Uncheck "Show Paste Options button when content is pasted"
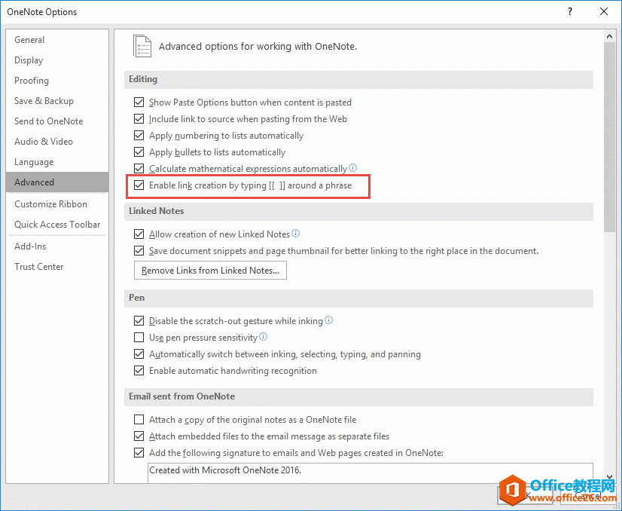 click(139, 102)
